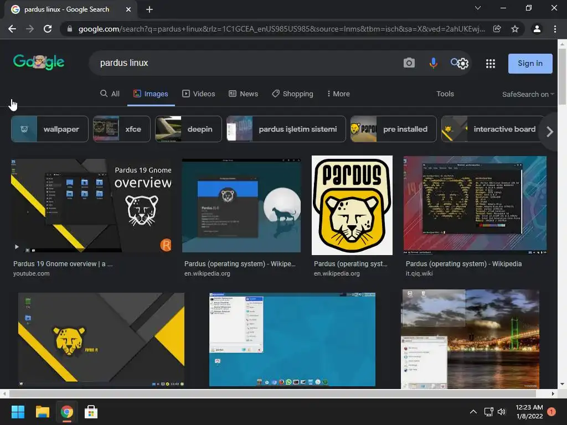Click the Sign in button
This screenshot has width=567, height=425.
click(x=530, y=64)
